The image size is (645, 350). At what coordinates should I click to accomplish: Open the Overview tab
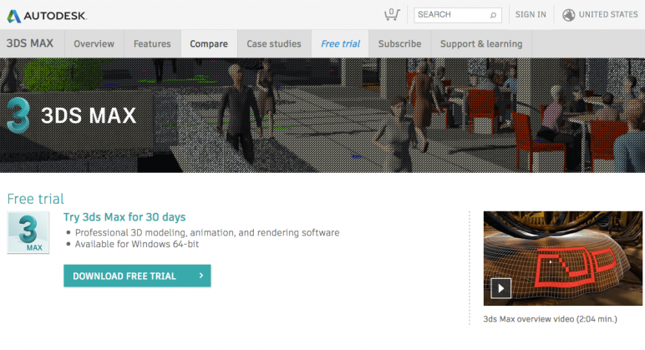(x=94, y=43)
